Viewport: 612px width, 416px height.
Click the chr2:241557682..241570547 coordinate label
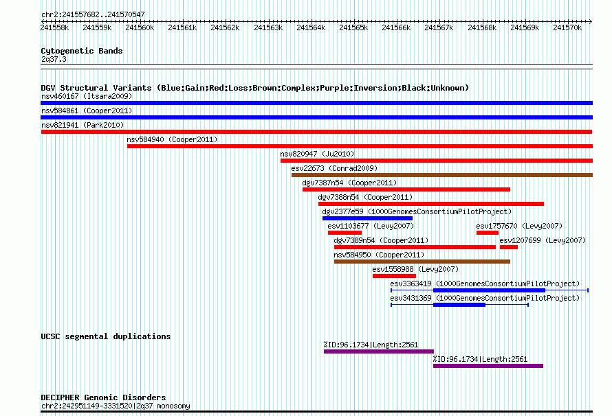pos(93,14)
